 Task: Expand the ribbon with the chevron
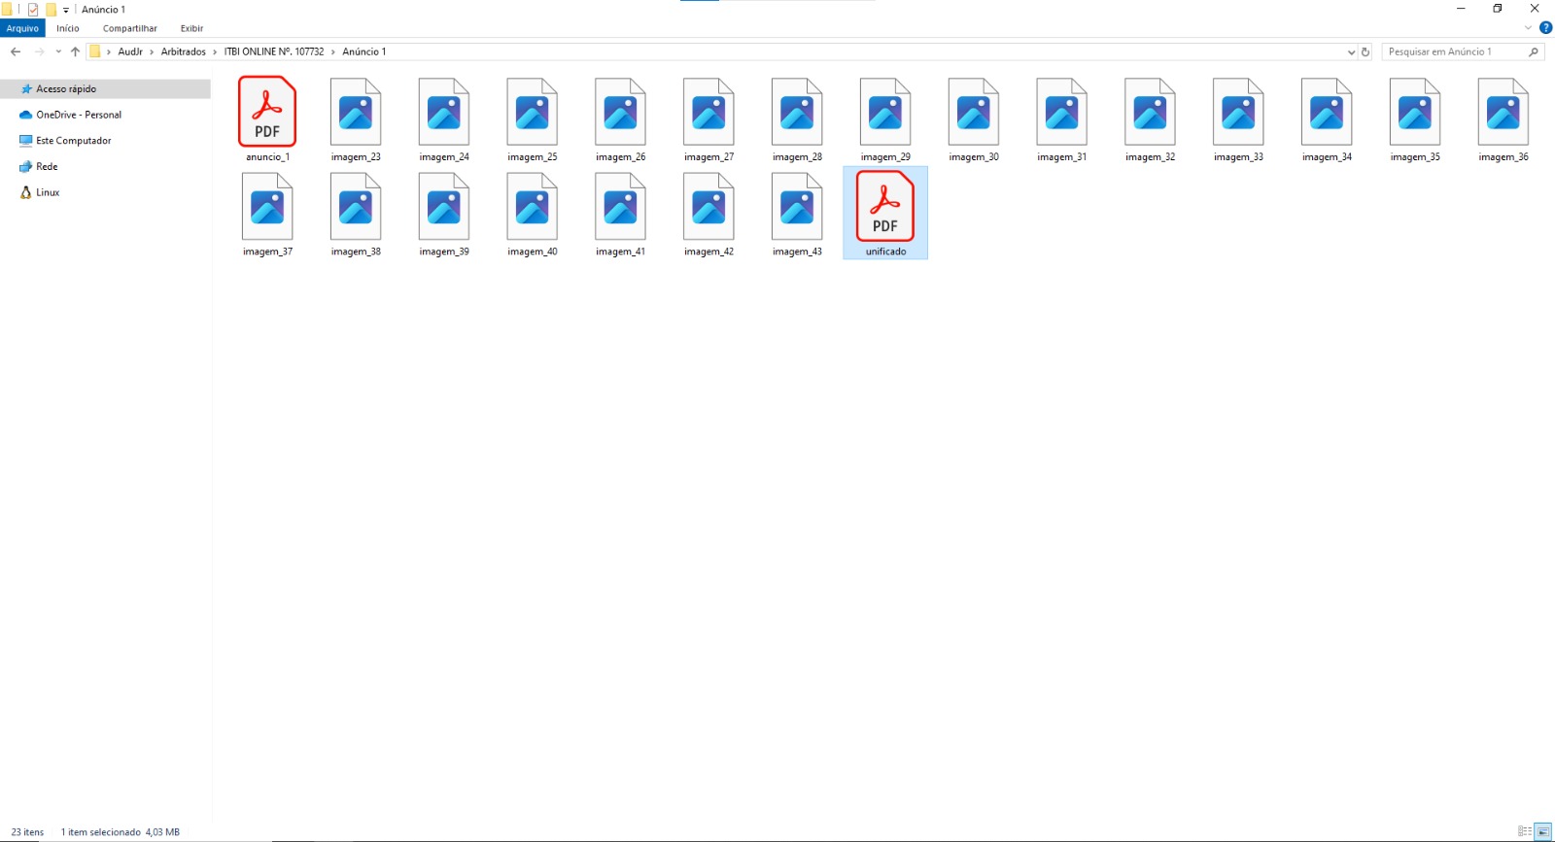[x=1528, y=28]
